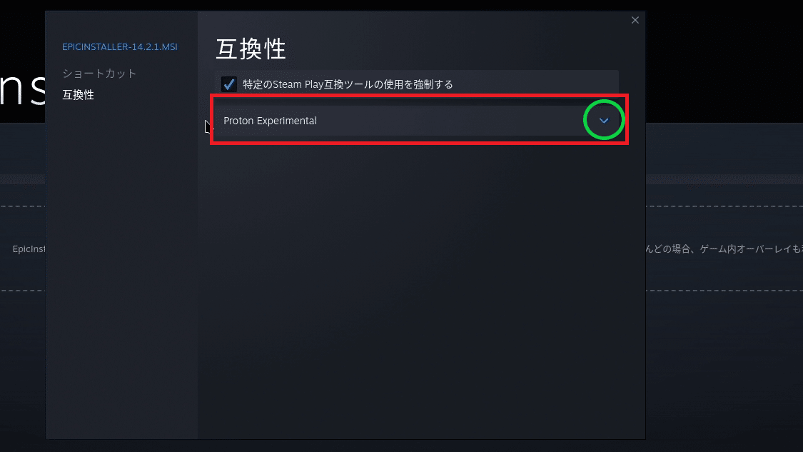803x452 pixels.
Task: Toggle the Steam Play 互換ツール強制 option row
Action: coord(417,84)
